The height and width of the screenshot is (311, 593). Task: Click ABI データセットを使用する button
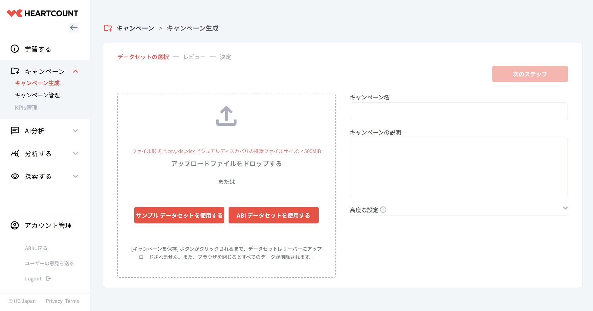point(273,215)
